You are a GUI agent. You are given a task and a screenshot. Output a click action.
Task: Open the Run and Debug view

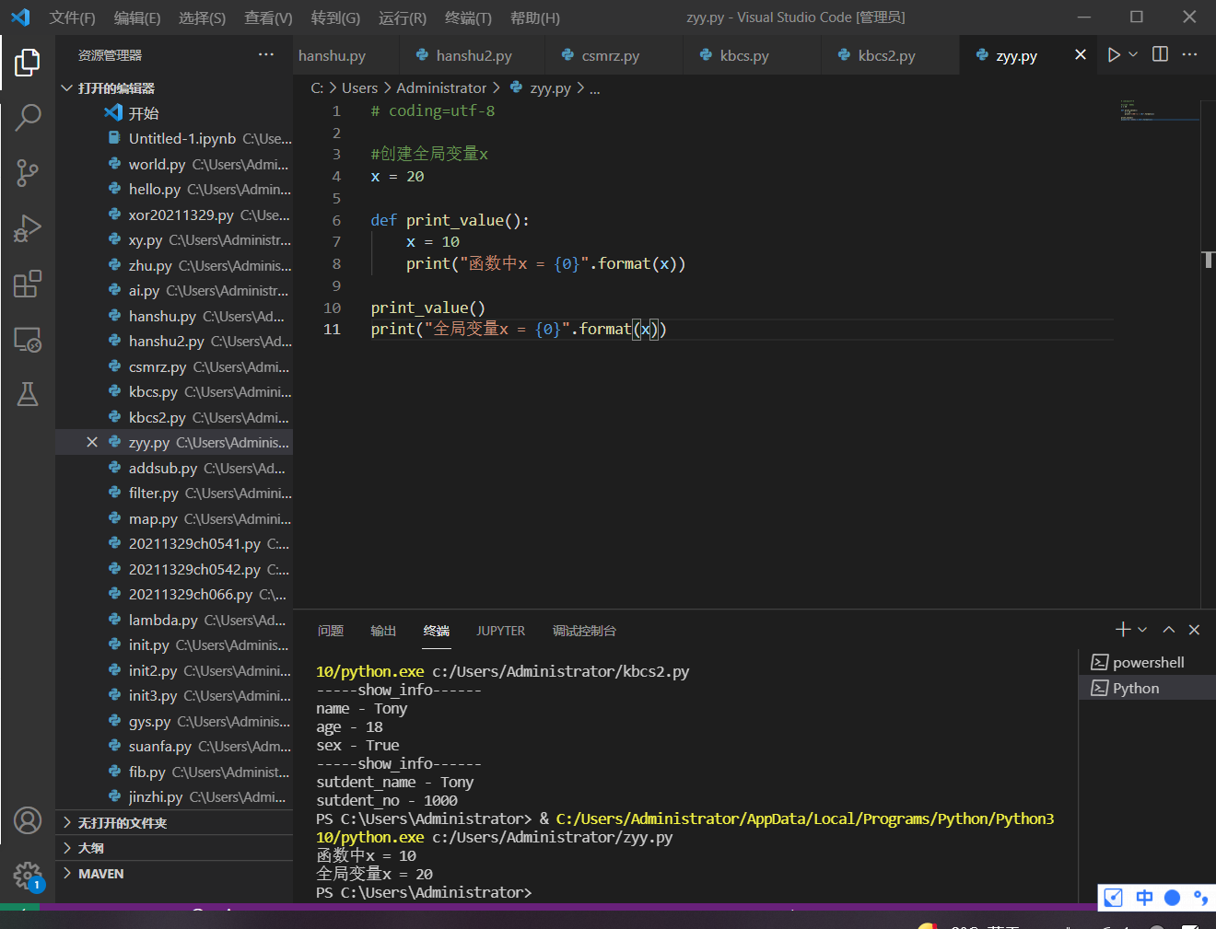point(28,228)
